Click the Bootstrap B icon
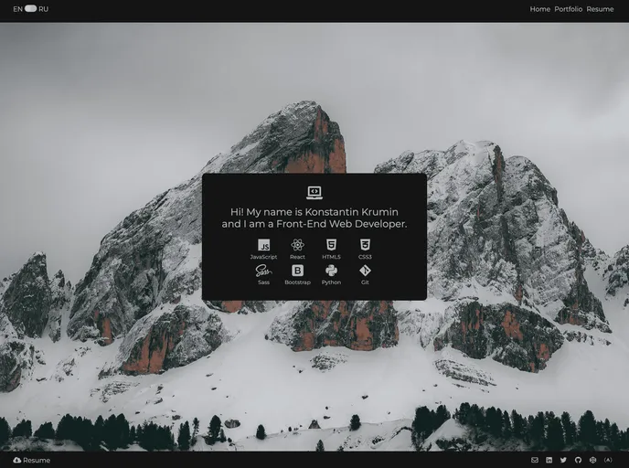The width and height of the screenshot is (629, 468). (x=297, y=271)
